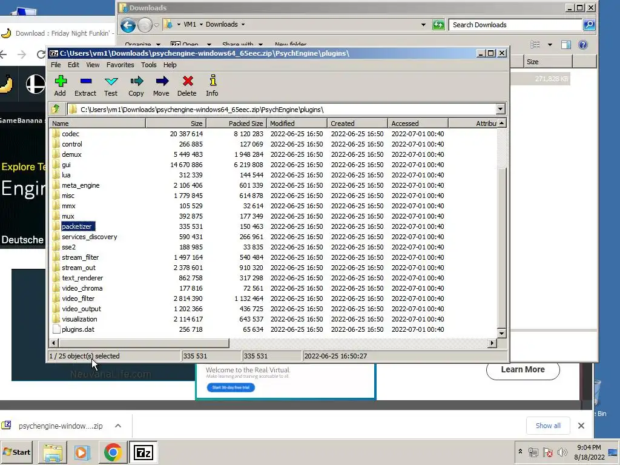
Task: Click the red Delete icon
Action: [186, 85]
